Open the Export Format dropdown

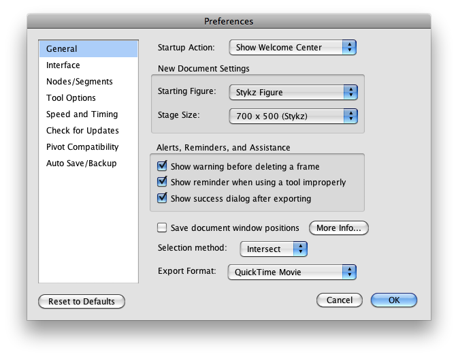pyautogui.click(x=292, y=272)
